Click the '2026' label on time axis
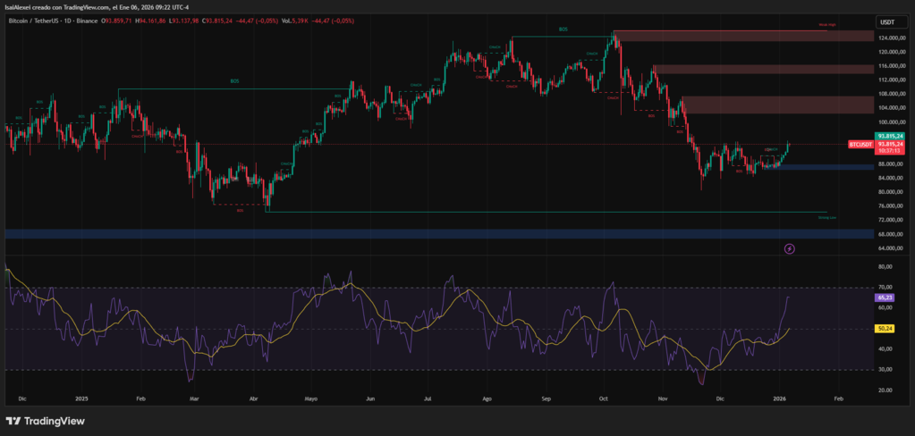 click(780, 398)
